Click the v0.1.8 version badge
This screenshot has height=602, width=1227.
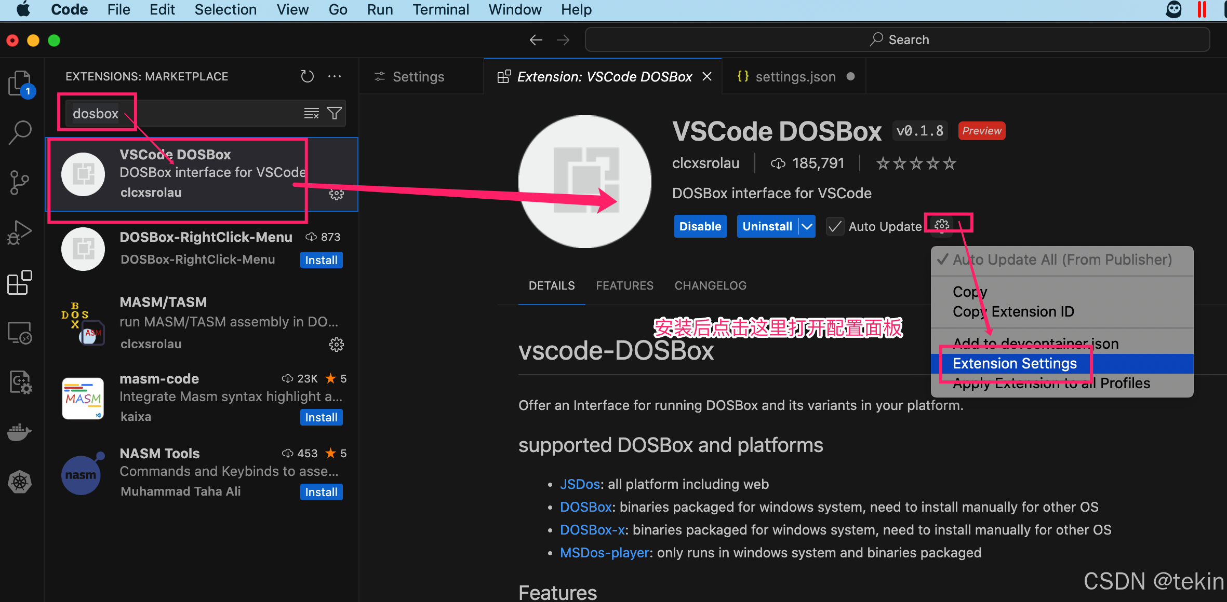click(919, 131)
